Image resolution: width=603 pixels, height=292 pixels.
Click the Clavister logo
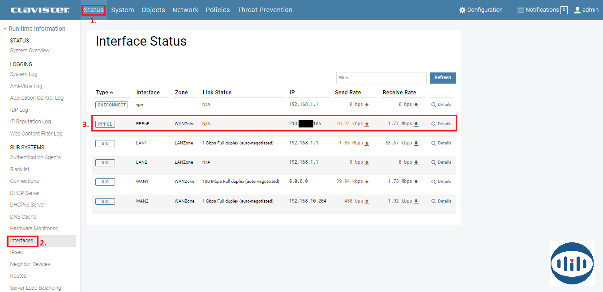(x=40, y=10)
